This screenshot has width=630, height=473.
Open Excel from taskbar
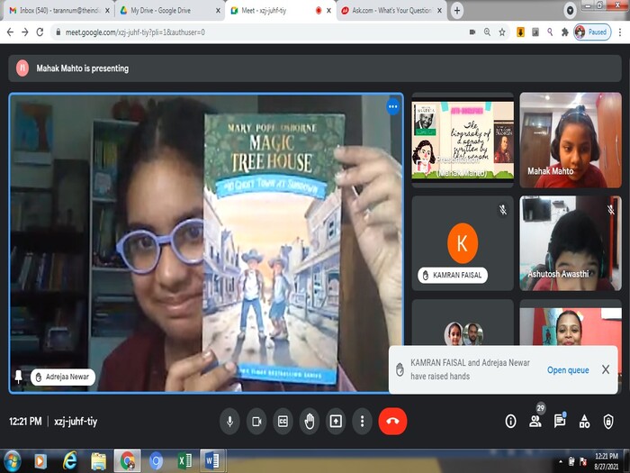click(x=184, y=461)
